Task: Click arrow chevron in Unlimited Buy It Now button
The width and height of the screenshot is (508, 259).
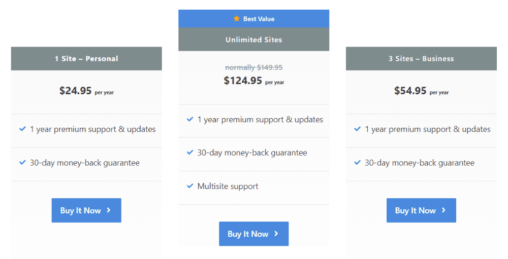Action: (276, 234)
